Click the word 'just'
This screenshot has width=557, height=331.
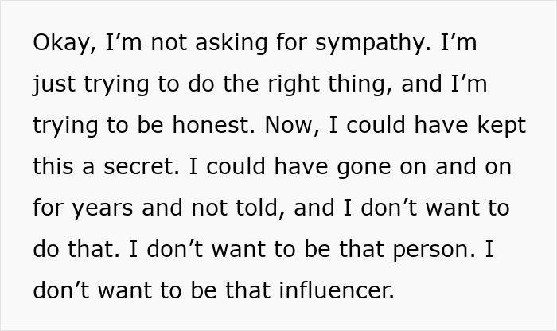(48, 84)
